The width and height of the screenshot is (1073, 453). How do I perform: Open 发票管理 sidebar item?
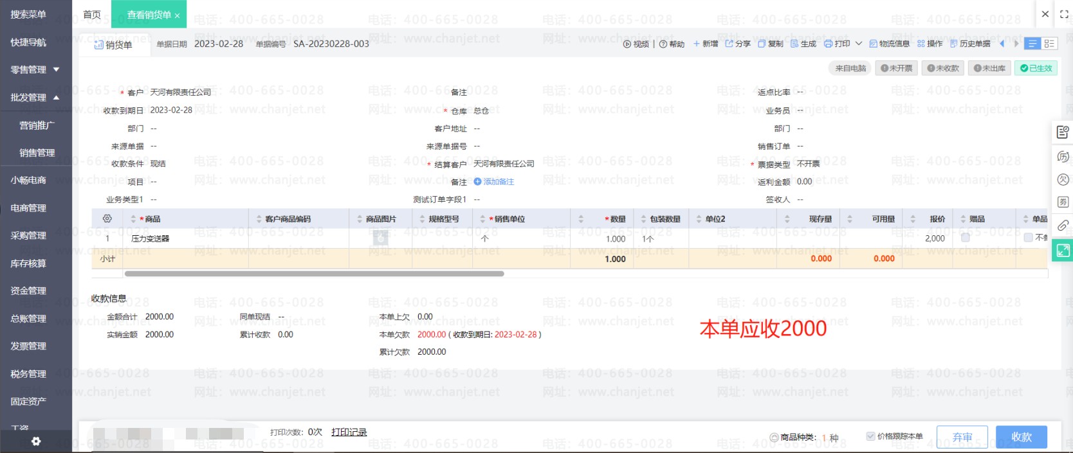28,346
